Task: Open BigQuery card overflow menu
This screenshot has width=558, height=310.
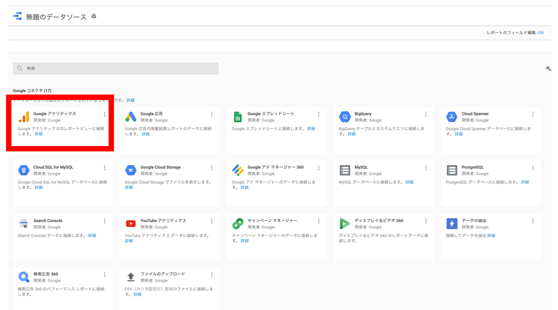Action: click(x=426, y=114)
